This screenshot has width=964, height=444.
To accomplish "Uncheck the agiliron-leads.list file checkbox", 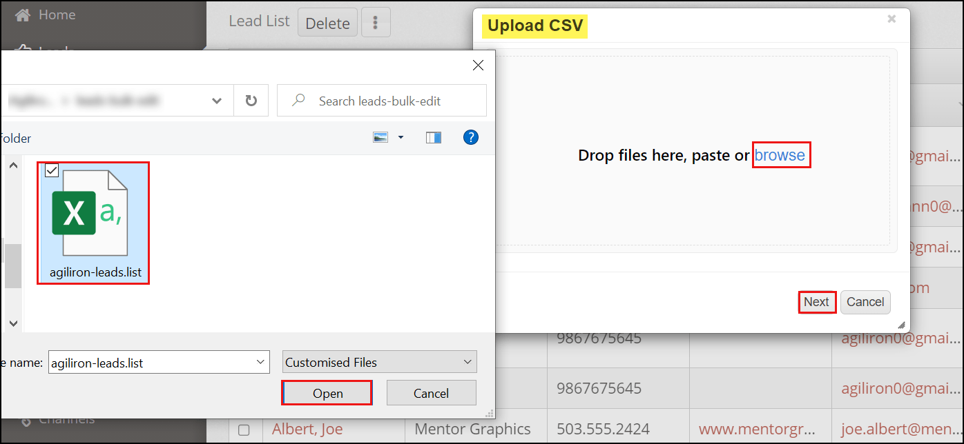I will [x=51, y=170].
